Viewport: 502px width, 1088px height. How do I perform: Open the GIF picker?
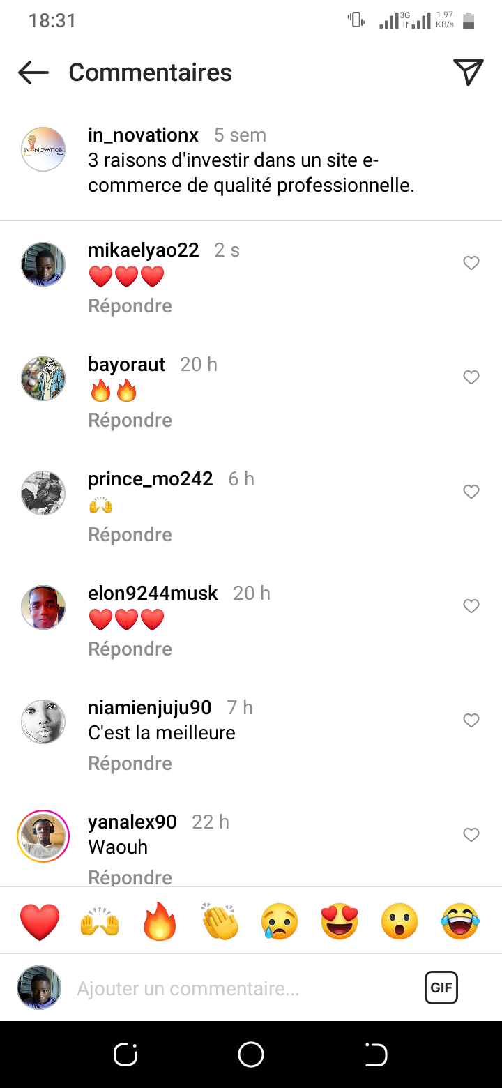(441, 988)
